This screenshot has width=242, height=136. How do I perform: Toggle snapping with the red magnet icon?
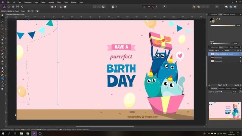153,7
